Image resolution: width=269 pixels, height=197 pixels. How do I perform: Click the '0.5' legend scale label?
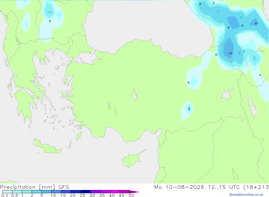click(x=15, y=195)
